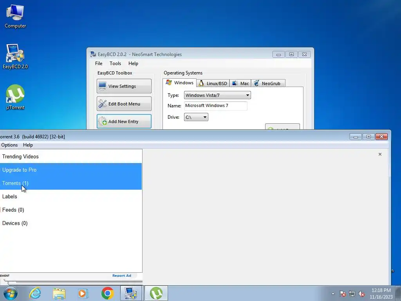Click the muted volume tray icon
The image size is (401, 301).
(x=361, y=294)
